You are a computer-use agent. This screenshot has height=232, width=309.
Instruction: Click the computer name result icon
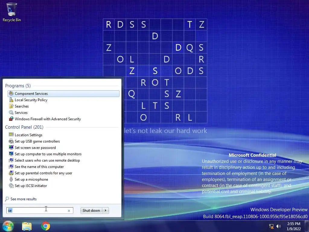point(11,166)
